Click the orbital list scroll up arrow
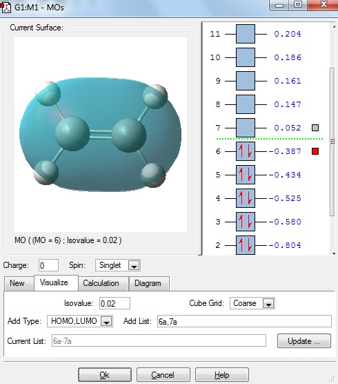Image resolution: width=338 pixels, height=384 pixels. coord(334,26)
